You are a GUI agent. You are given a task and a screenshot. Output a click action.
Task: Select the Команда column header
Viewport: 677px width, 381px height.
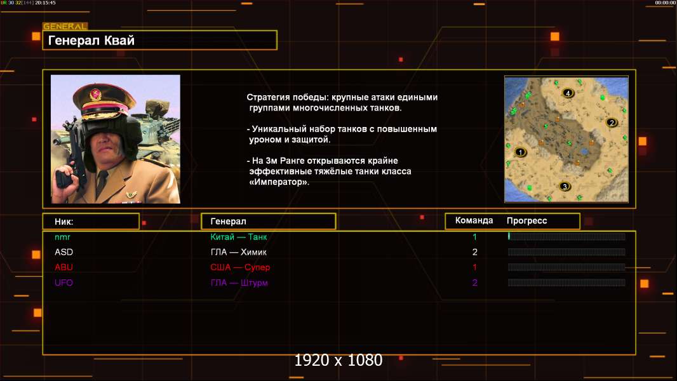click(474, 220)
